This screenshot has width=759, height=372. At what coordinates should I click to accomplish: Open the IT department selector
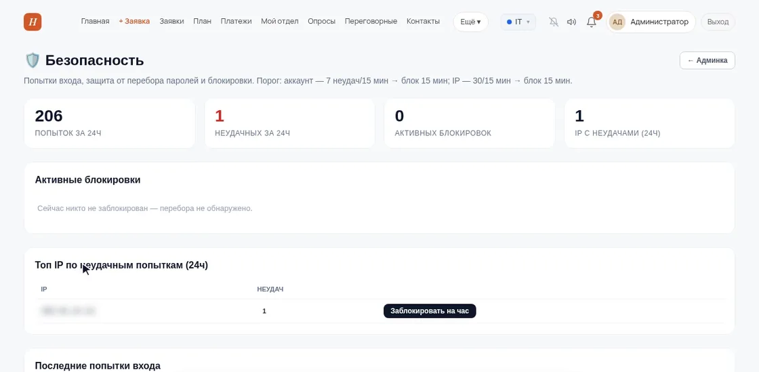click(518, 22)
